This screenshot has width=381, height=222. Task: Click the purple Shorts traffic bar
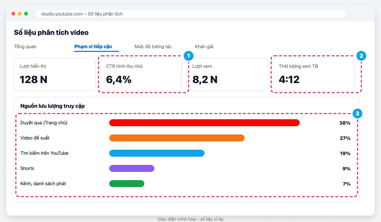[132, 168]
